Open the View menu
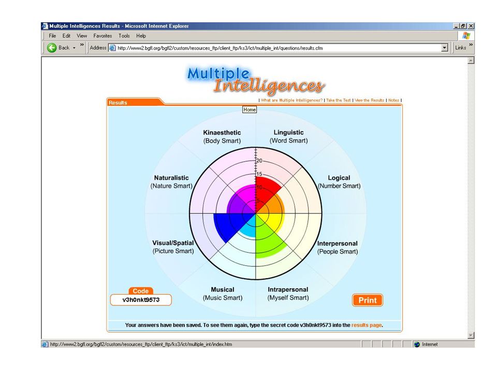 click(x=82, y=36)
